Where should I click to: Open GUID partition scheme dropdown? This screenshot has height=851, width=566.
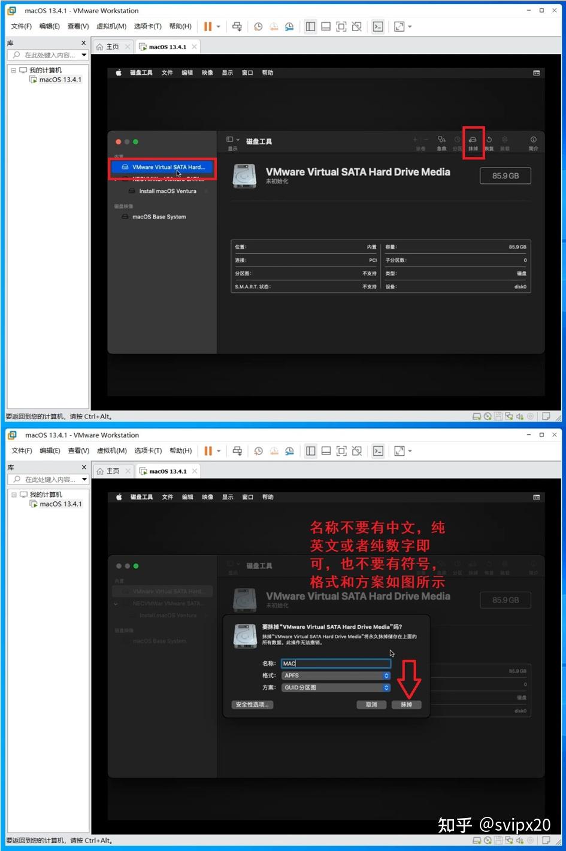(336, 688)
